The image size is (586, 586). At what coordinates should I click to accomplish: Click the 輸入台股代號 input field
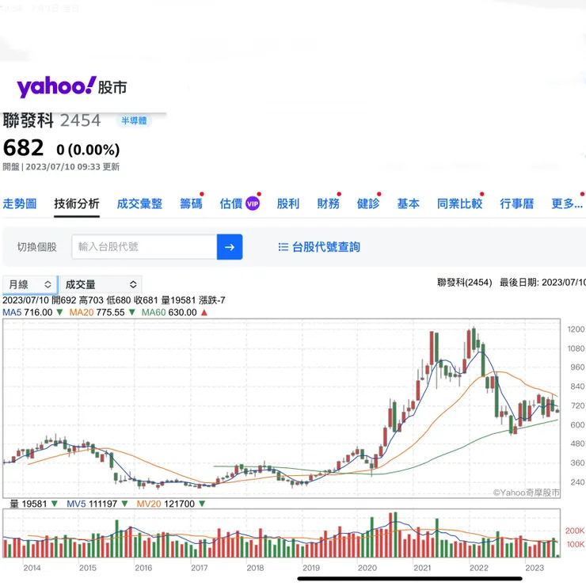[x=144, y=247]
